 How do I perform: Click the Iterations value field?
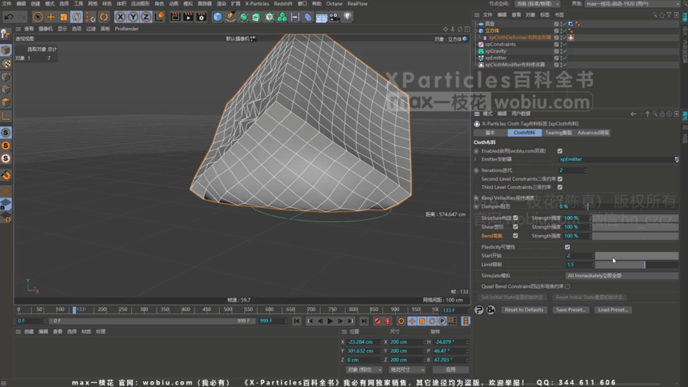pyautogui.click(x=571, y=170)
